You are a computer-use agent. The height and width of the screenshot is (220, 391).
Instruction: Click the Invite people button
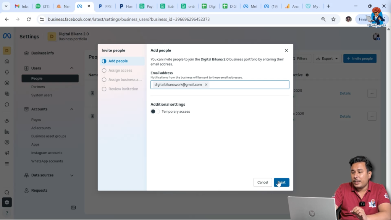pyautogui.click(x=360, y=58)
